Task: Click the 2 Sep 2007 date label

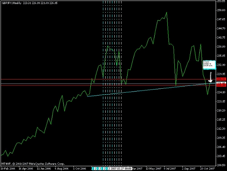Action: pos(189,168)
